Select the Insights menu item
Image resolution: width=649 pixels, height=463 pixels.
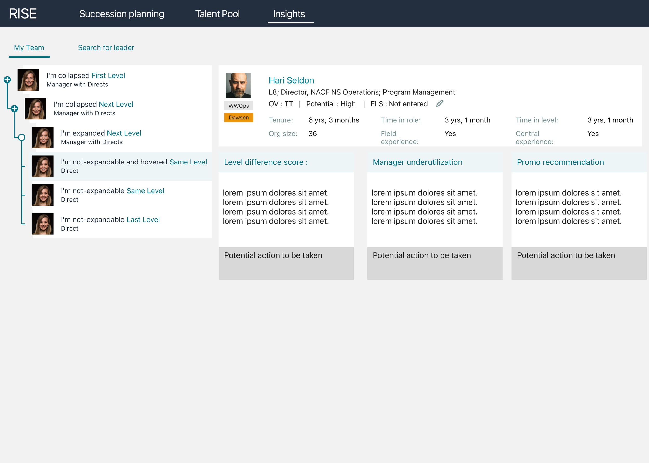tap(289, 14)
